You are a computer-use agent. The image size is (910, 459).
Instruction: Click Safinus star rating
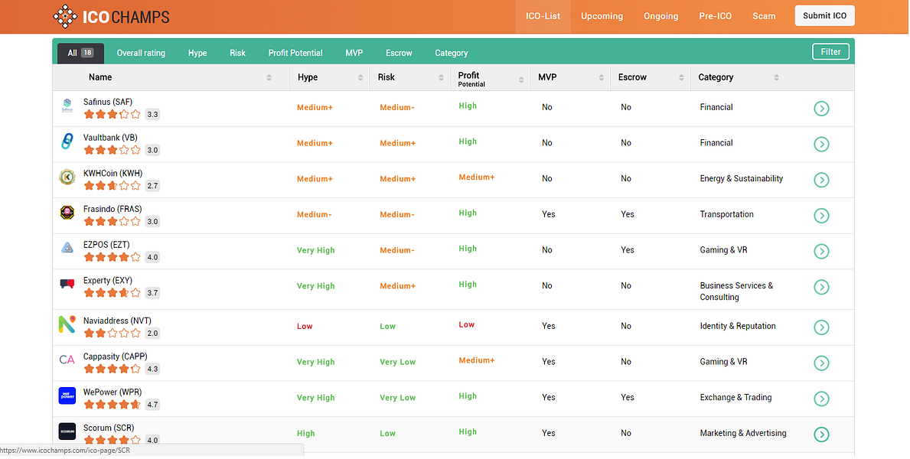(x=113, y=114)
